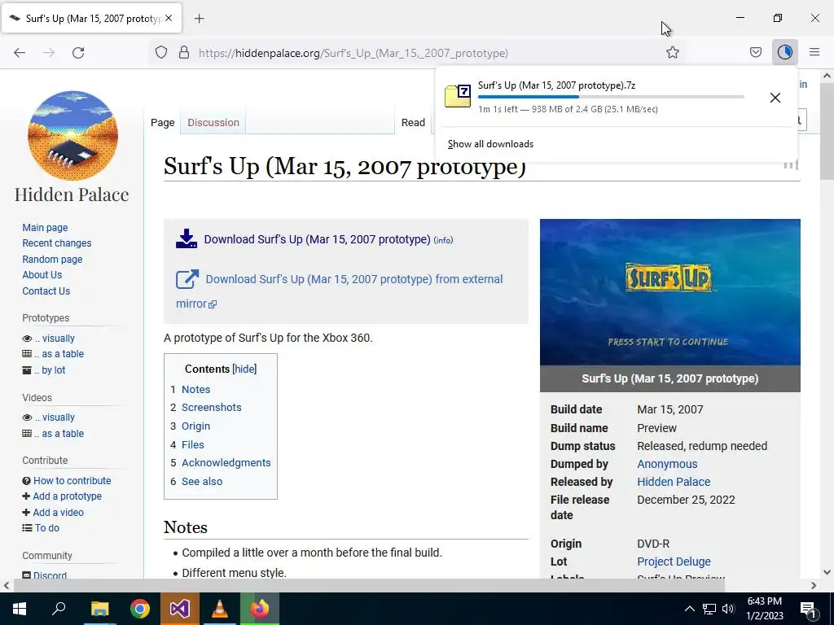The width and height of the screenshot is (834, 625).
Task: Bookmark this page with the star icon
Action: tap(672, 53)
